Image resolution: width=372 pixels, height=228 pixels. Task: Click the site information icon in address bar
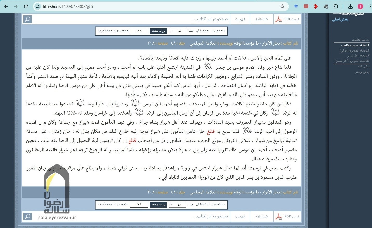pyautogui.click(x=38, y=7)
